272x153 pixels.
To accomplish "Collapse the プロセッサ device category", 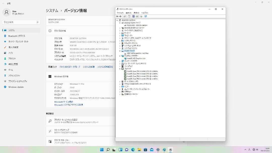I will [x=119, y=68].
